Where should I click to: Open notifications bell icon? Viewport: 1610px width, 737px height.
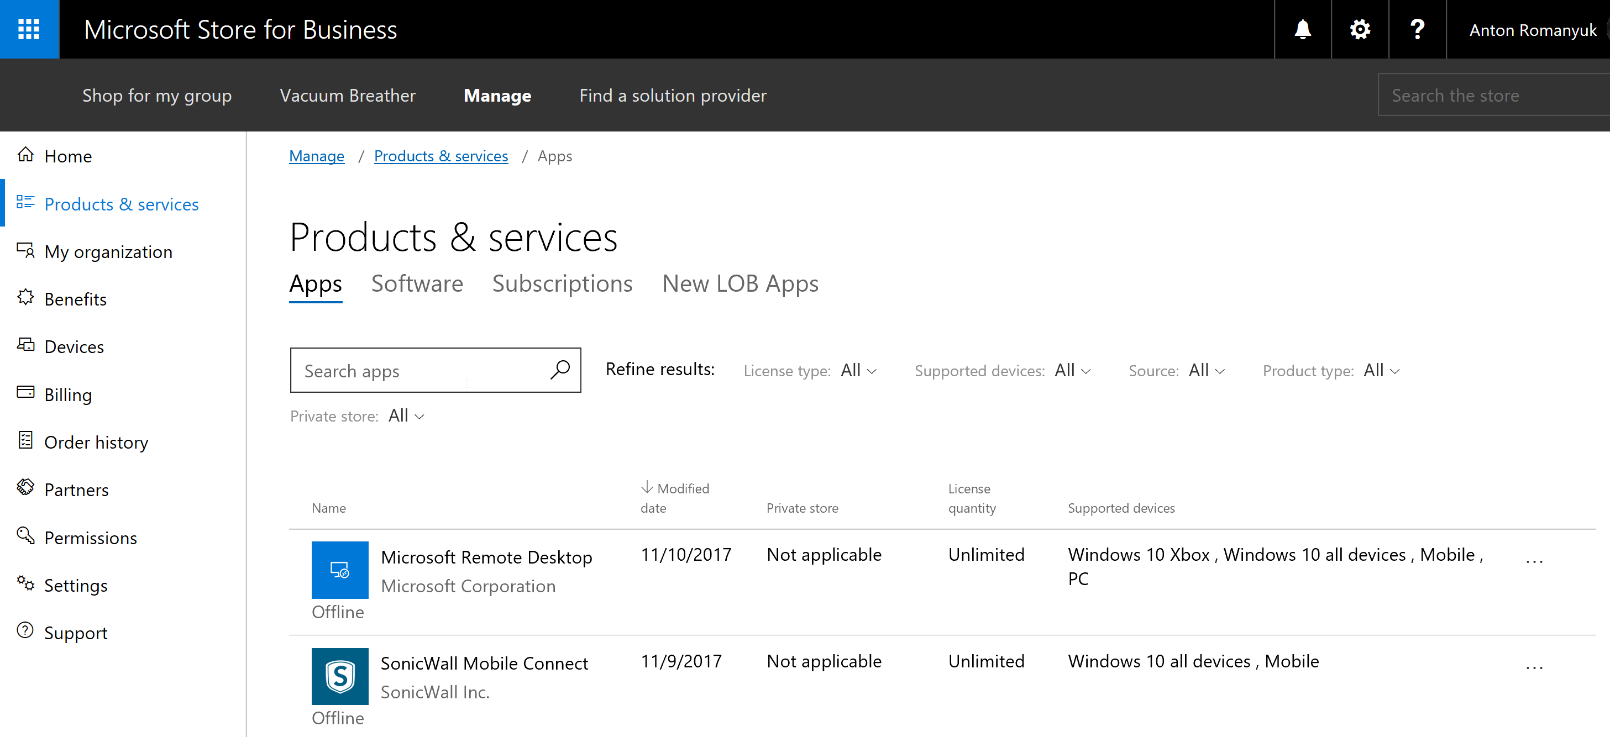1303,29
